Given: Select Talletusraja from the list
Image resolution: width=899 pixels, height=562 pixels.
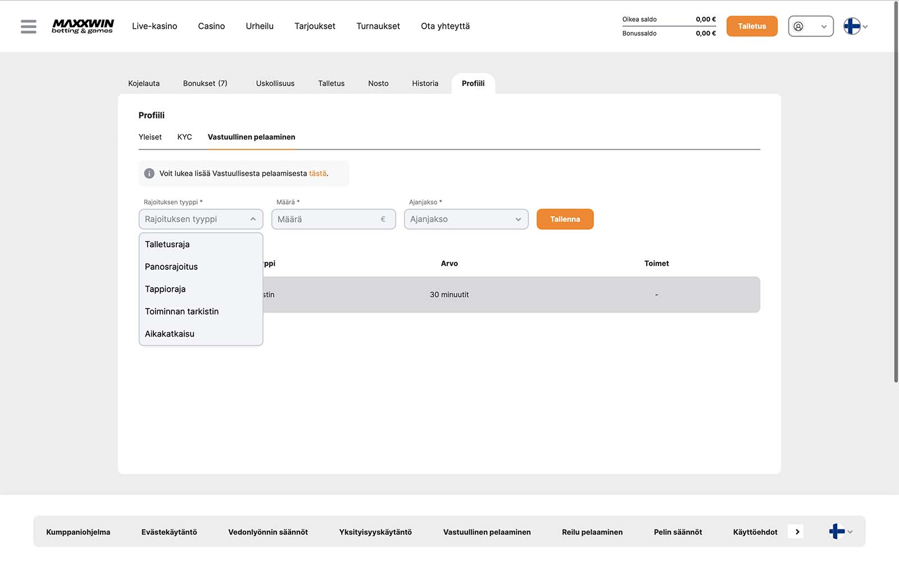Looking at the screenshot, I should point(167,244).
